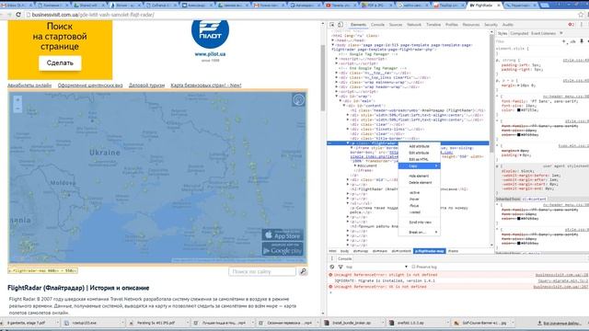589x331 pixels.
Task: Click the Flightradar logo icon on the map
Action: coord(298,100)
